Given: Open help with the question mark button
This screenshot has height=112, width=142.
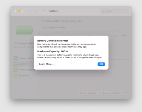Looking at the screenshot, I should pos(126,93).
